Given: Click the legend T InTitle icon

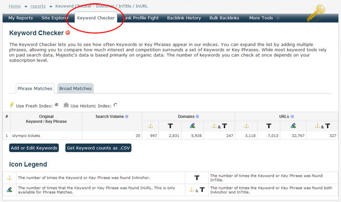Looking at the screenshot, I should tap(197, 178).
